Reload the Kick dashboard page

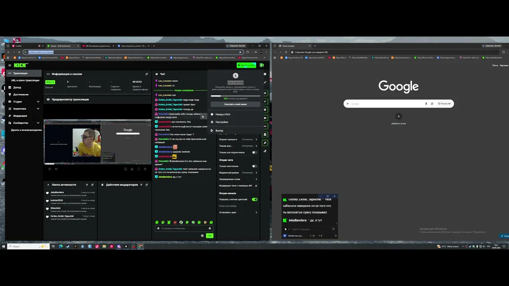click(x=19, y=52)
